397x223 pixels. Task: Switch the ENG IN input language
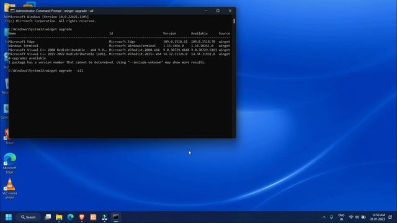pyautogui.click(x=341, y=217)
